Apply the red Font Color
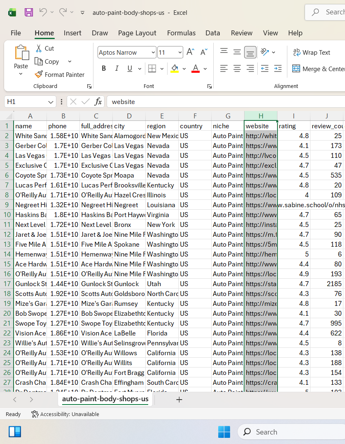 (196, 69)
